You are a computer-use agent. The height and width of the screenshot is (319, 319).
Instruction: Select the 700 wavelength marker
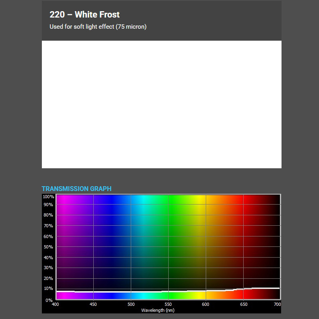coord(278,304)
